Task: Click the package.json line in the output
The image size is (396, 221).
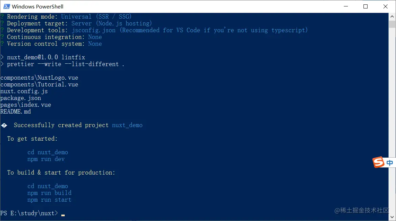Action: (x=21, y=98)
